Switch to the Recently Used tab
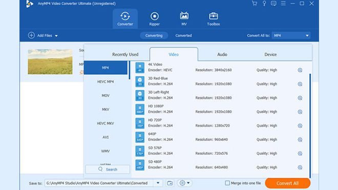The width and height of the screenshot is (338, 190). 125,54
